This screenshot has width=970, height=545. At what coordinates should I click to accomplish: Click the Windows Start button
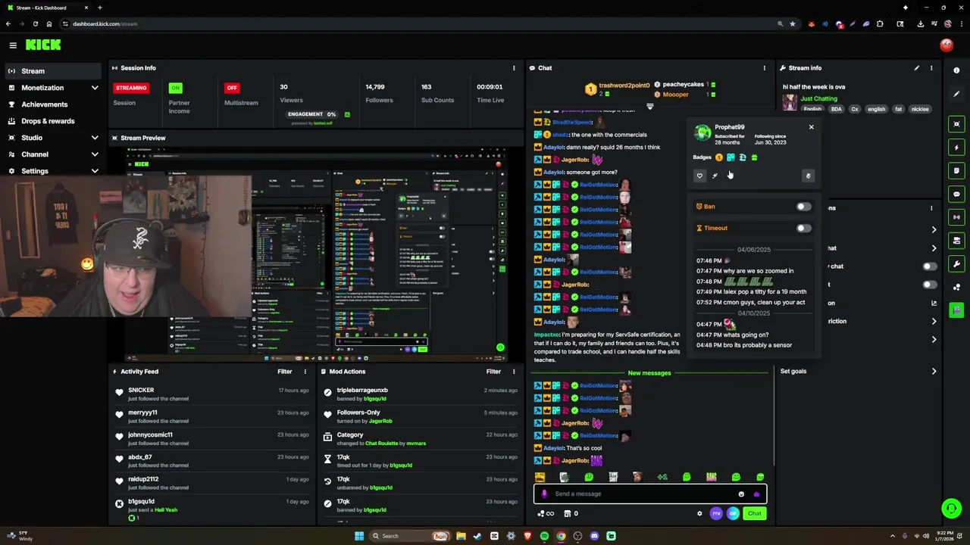click(359, 536)
